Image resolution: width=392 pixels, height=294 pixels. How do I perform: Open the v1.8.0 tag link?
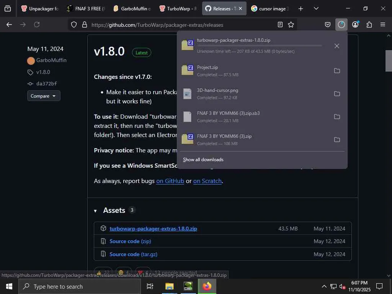point(43,72)
